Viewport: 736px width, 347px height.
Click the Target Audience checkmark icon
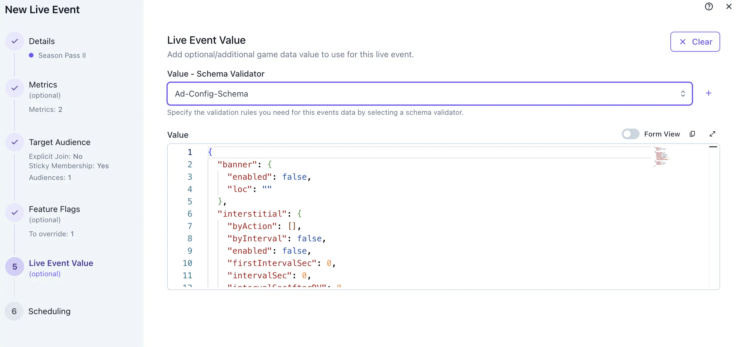pyautogui.click(x=14, y=142)
